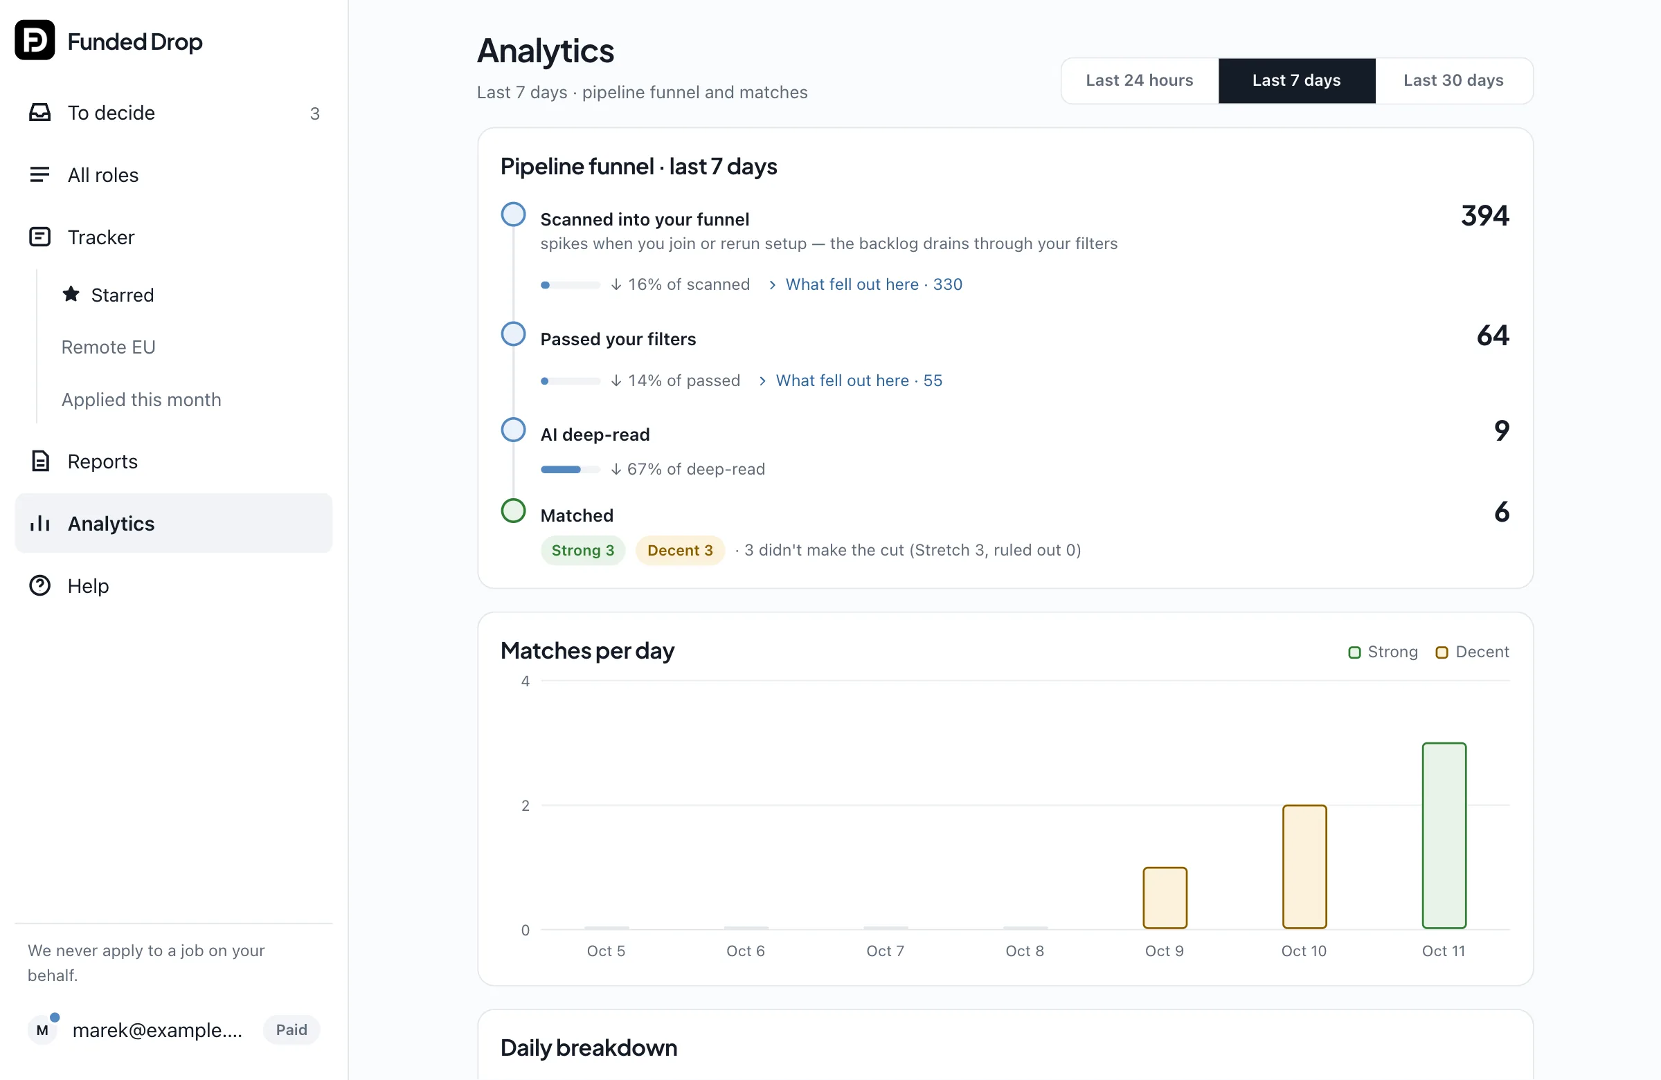Open Reports from the sidebar

point(173,461)
